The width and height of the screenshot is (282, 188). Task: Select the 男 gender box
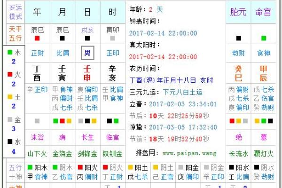(87, 53)
